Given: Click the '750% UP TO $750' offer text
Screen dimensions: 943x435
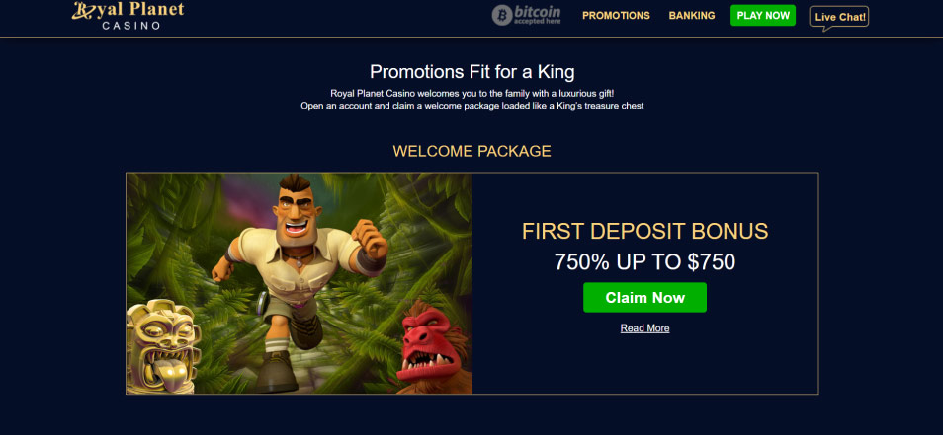Looking at the screenshot, I should (644, 262).
